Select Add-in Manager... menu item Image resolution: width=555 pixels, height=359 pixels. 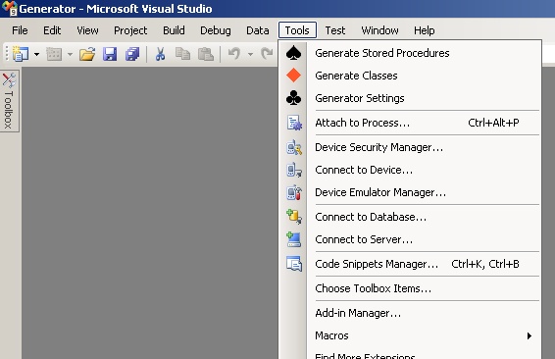[x=410, y=313]
